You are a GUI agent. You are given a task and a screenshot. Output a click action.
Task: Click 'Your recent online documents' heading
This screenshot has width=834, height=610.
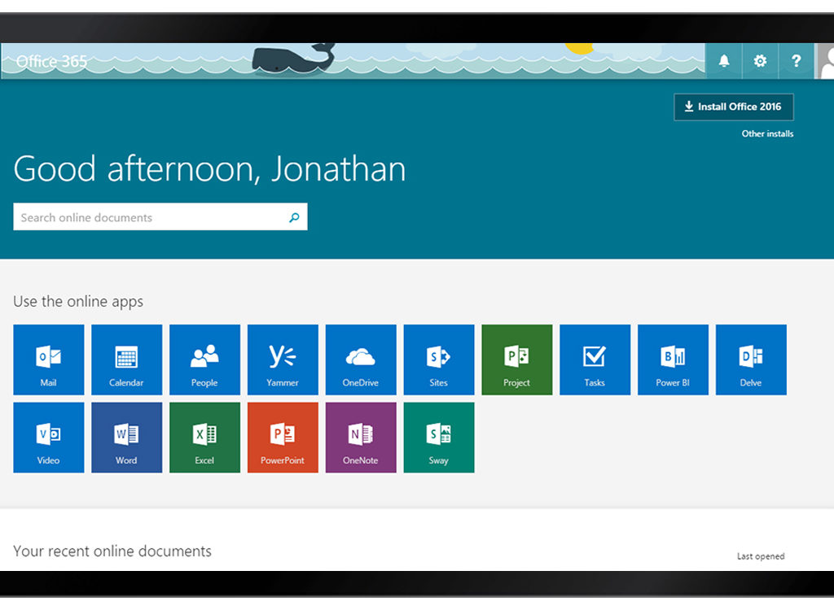pos(112,551)
